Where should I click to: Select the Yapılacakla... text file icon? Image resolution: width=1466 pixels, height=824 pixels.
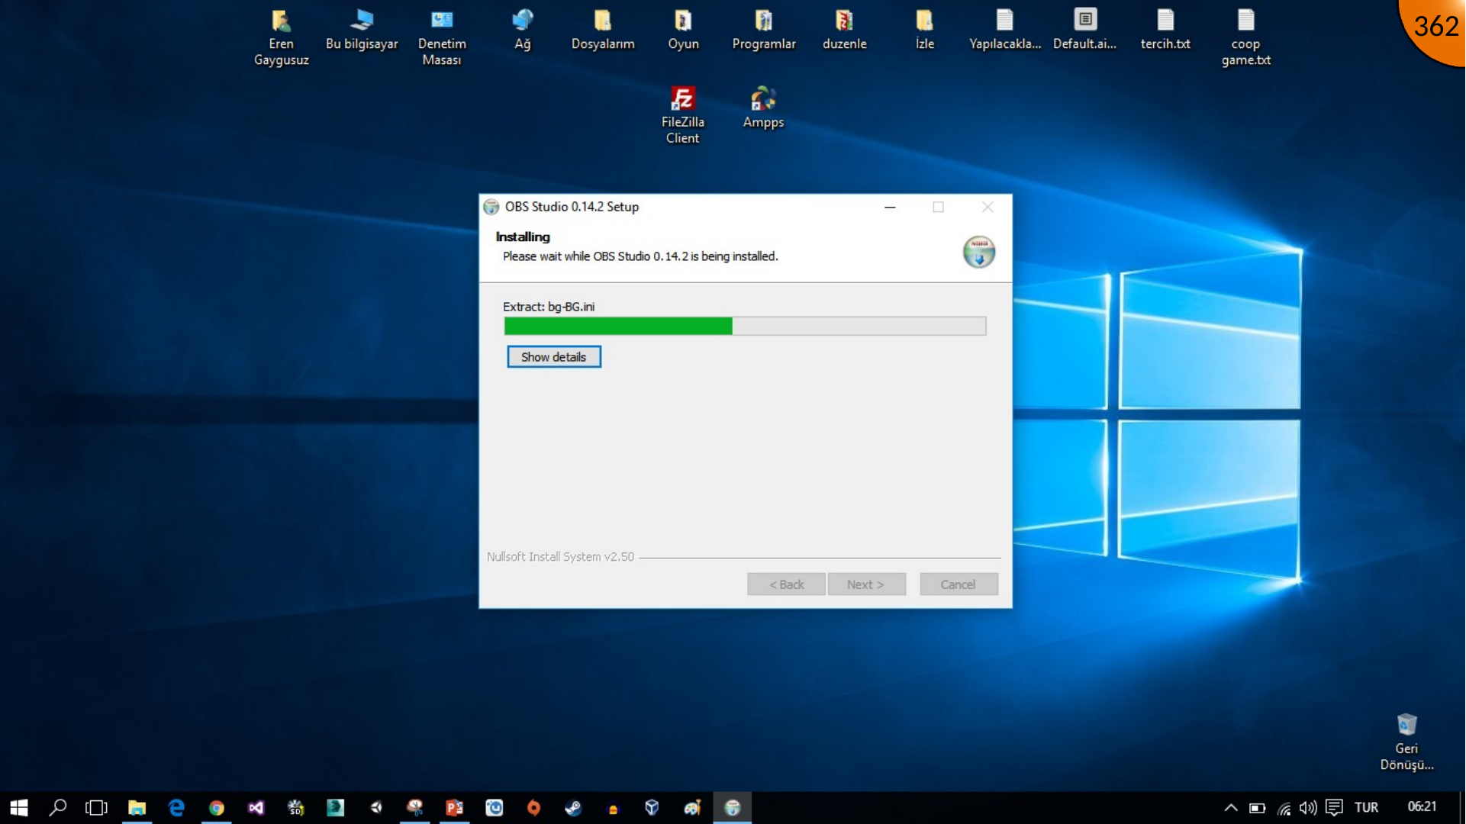(x=1005, y=30)
